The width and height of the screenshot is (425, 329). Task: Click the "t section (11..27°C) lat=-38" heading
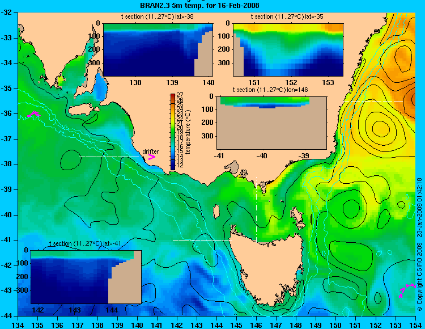tap(157, 16)
